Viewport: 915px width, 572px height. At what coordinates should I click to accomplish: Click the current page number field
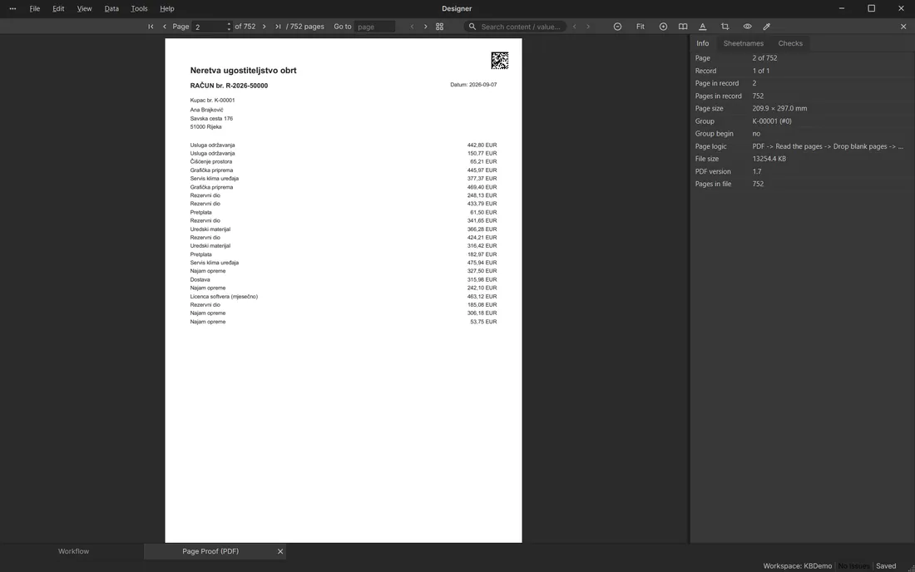point(209,27)
